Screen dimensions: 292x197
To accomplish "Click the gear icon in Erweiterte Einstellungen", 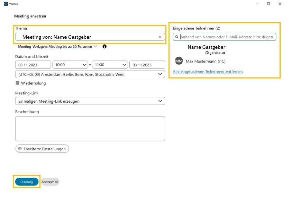I will (x=20, y=149).
